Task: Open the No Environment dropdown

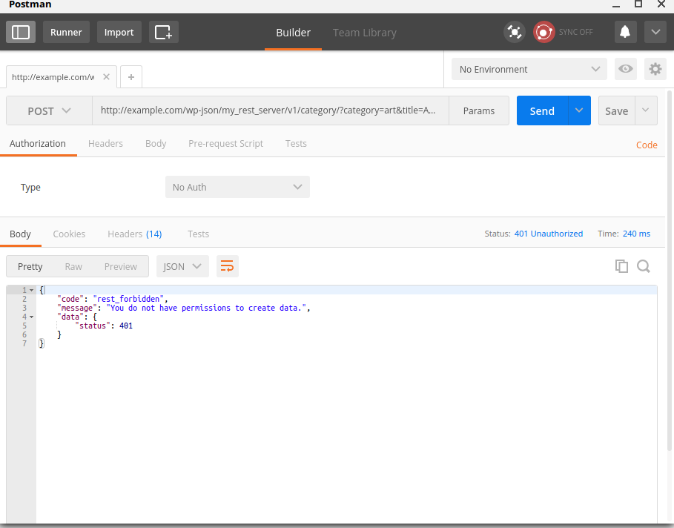Action: 529,68
